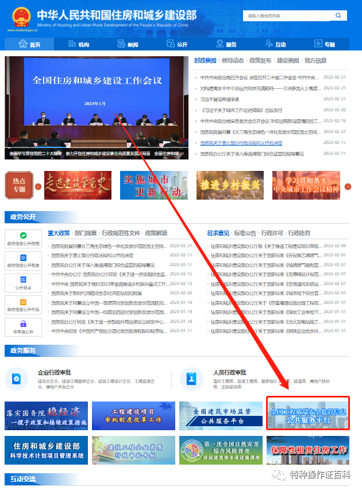The height and width of the screenshot is (491, 362).
Task: Open the 企业行政审批 link
Action: coord(55,373)
